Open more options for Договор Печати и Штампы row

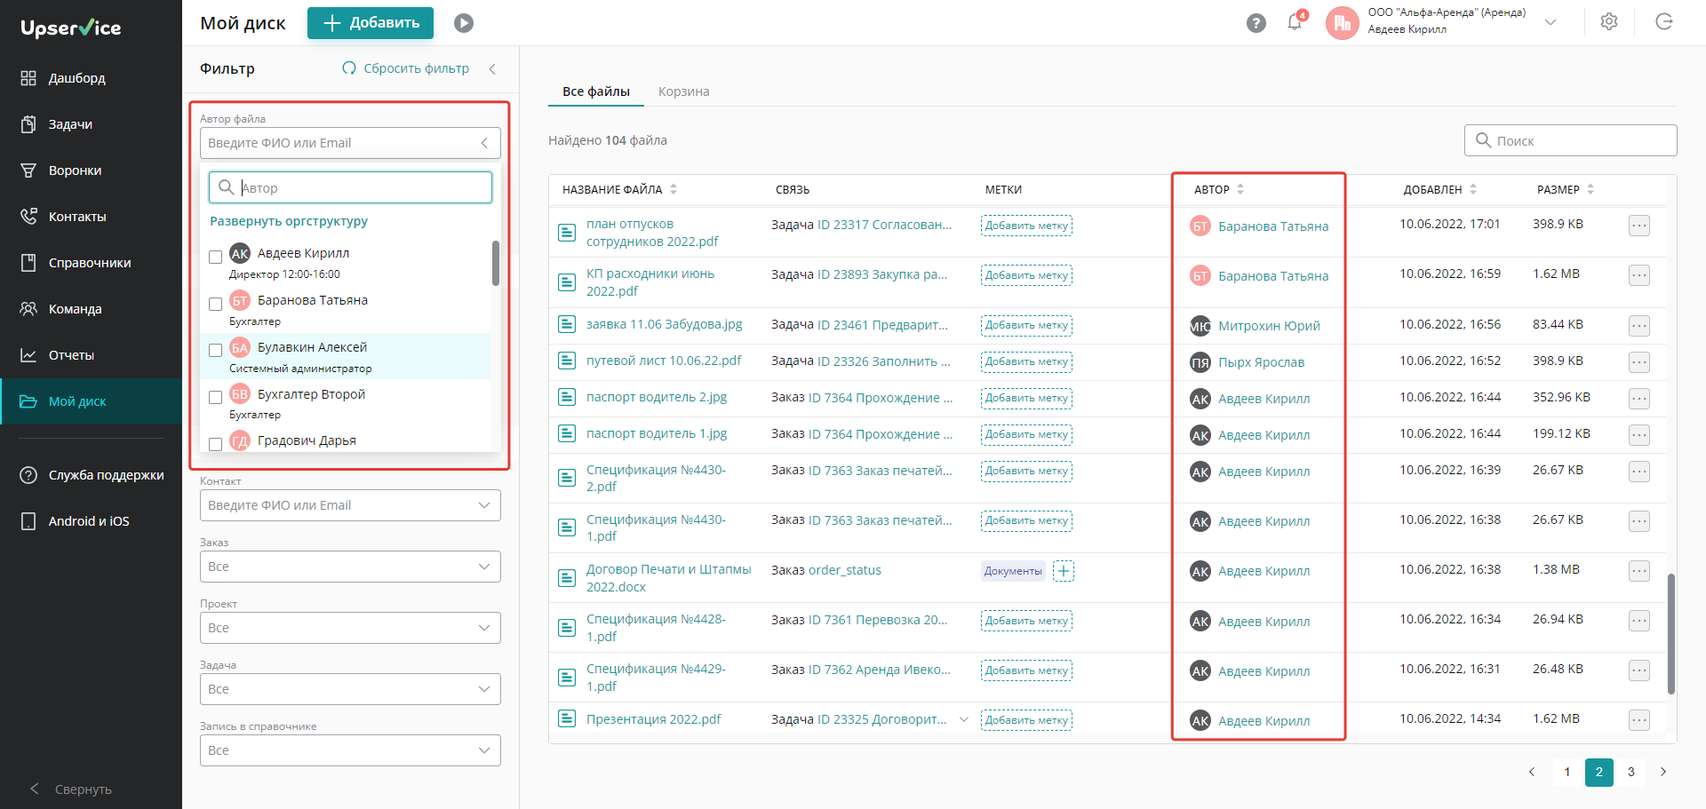[x=1639, y=571]
